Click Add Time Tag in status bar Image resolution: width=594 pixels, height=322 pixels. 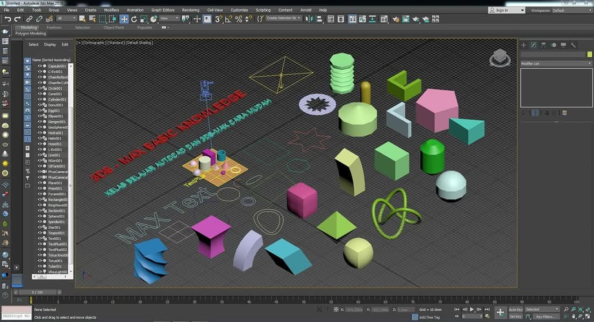(430, 318)
